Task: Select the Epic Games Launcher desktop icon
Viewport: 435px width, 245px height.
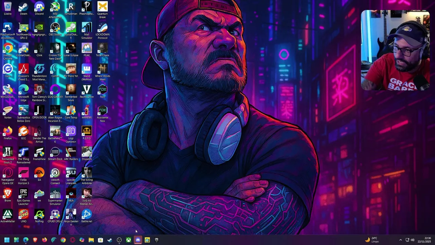Action: point(23,197)
